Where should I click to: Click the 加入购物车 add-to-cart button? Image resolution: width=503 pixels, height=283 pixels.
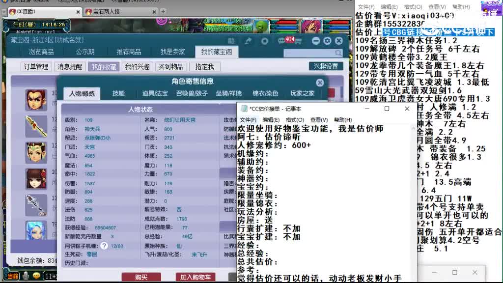[196, 277]
